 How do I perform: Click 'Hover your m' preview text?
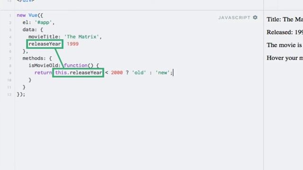click(x=285, y=58)
